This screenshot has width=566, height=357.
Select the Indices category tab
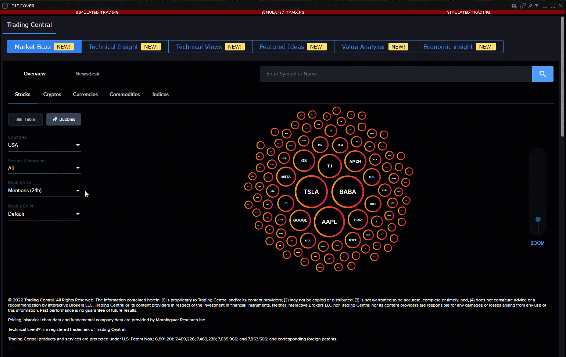[161, 94]
